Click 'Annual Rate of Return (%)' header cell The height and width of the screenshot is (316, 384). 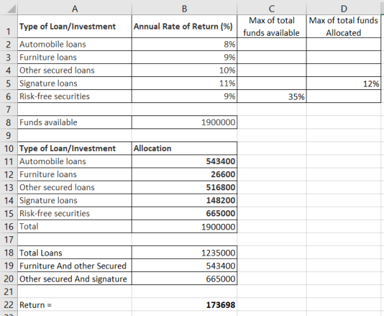184,27
